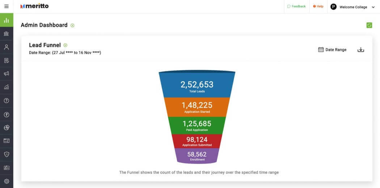Click the Paid Application green funnel segment
Viewport: 380px width, 188px height.
[197, 125]
